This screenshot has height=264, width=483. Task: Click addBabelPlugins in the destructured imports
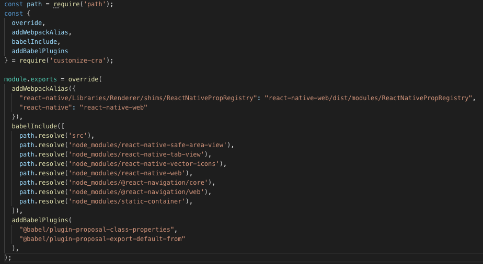pyautogui.click(x=40, y=51)
